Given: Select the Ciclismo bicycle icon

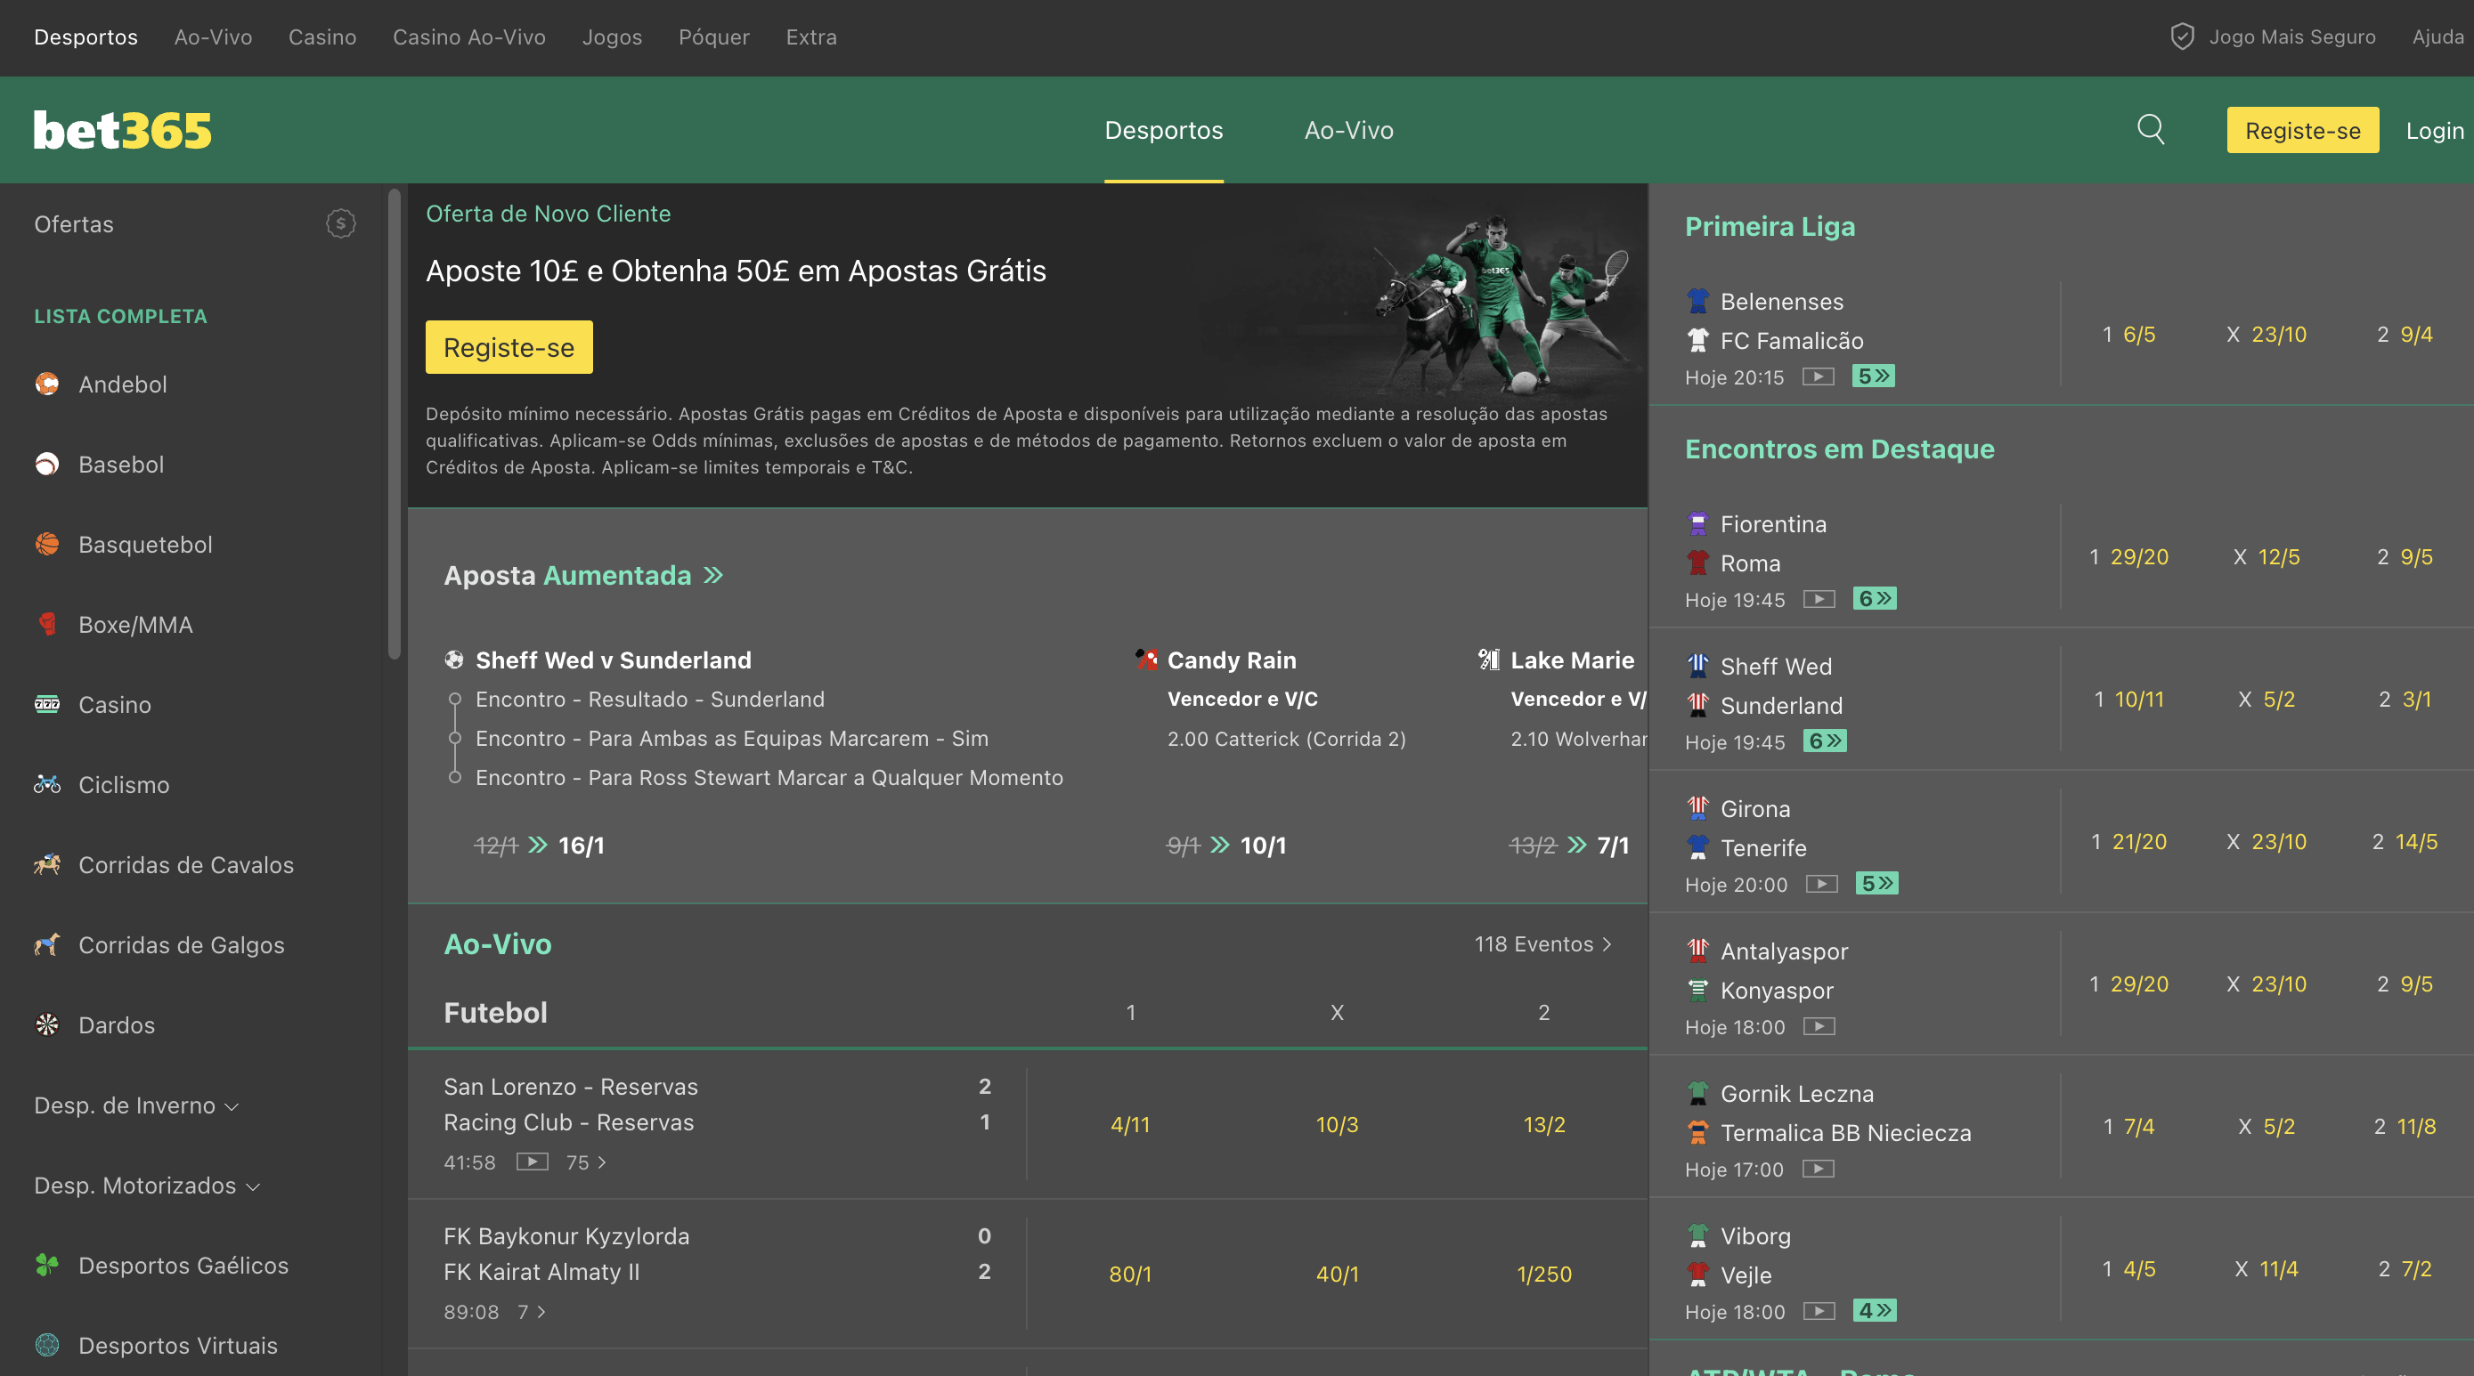Looking at the screenshot, I should click(x=47, y=785).
